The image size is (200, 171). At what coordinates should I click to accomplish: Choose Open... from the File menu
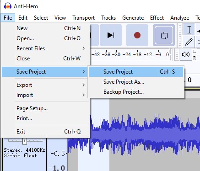[x=45, y=38]
